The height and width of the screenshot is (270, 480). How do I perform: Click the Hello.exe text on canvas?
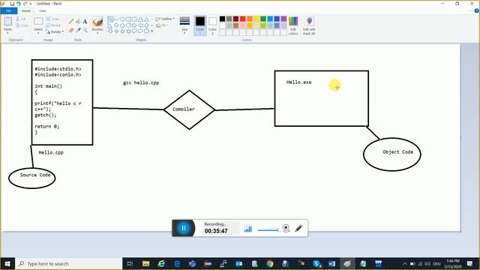299,82
